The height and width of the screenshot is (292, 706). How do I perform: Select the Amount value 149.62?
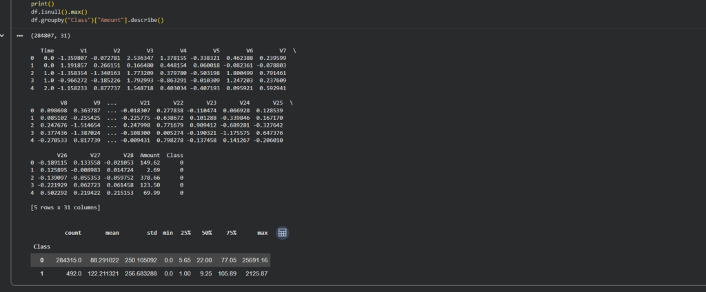[x=150, y=163]
